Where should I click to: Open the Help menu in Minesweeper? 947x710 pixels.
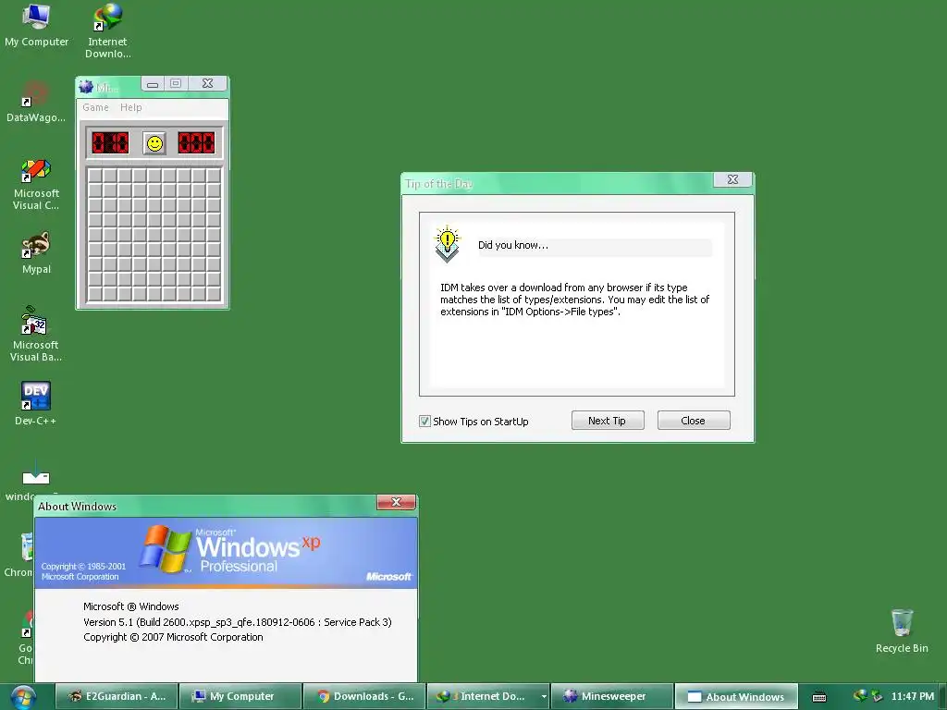coord(131,107)
